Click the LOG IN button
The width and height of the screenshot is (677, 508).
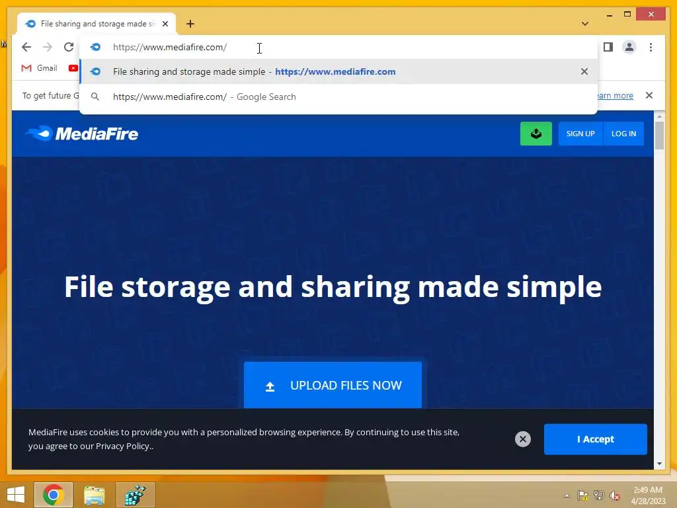tap(623, 134)
